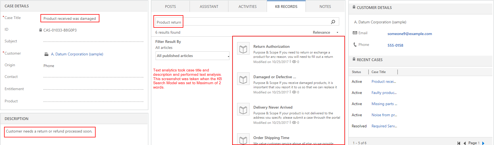Click the Order Shipping Time article icon
494x145 pixels.
pos(243,140)
